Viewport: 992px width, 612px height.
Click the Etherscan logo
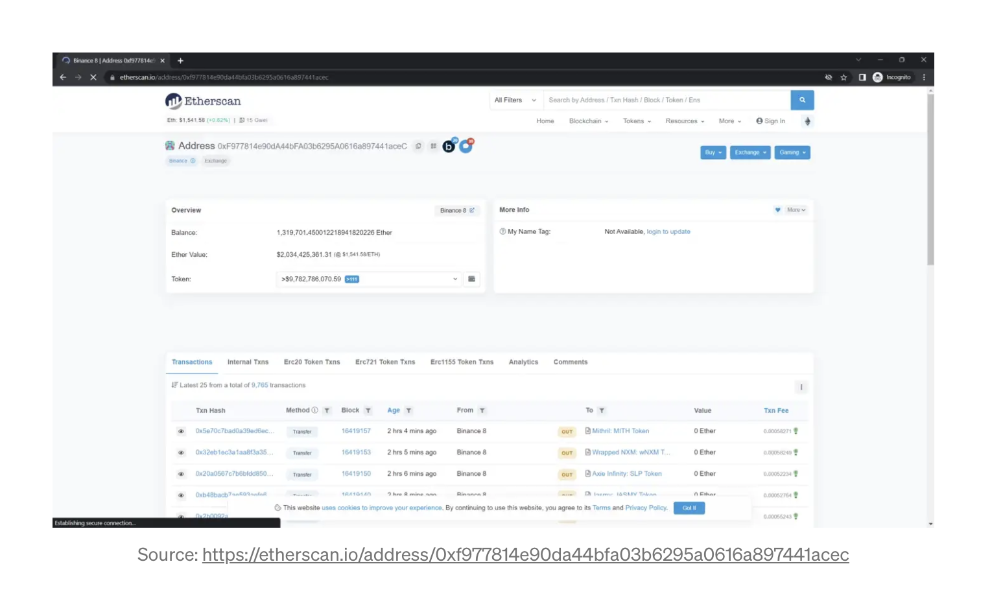203,101
